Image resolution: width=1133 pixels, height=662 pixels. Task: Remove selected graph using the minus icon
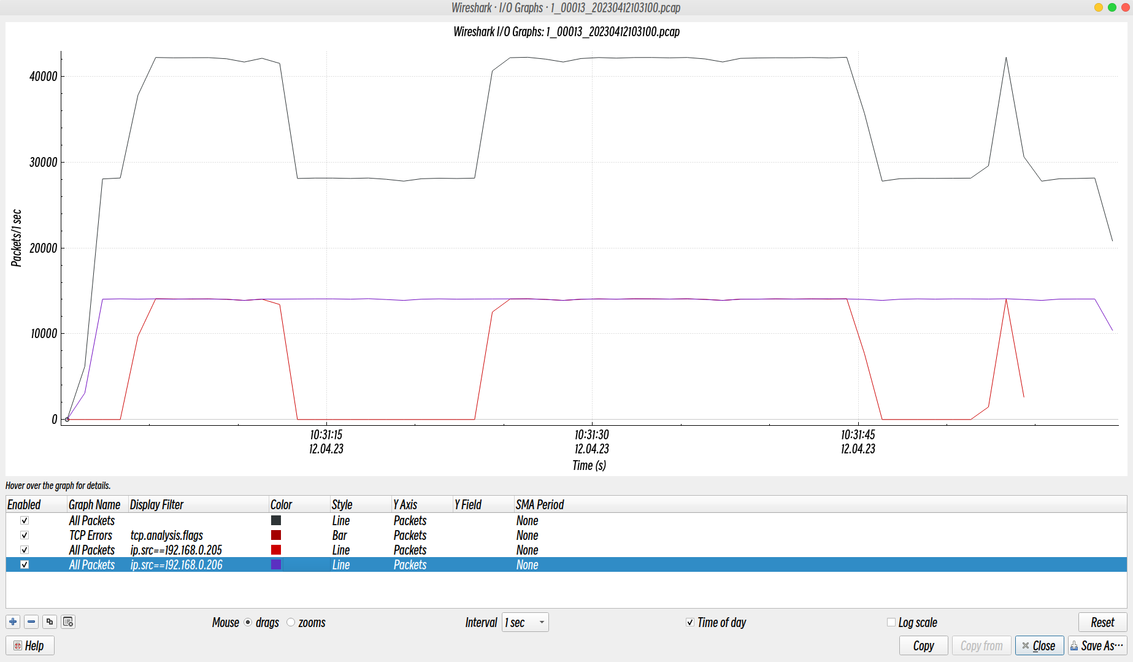tap(31, 622)
